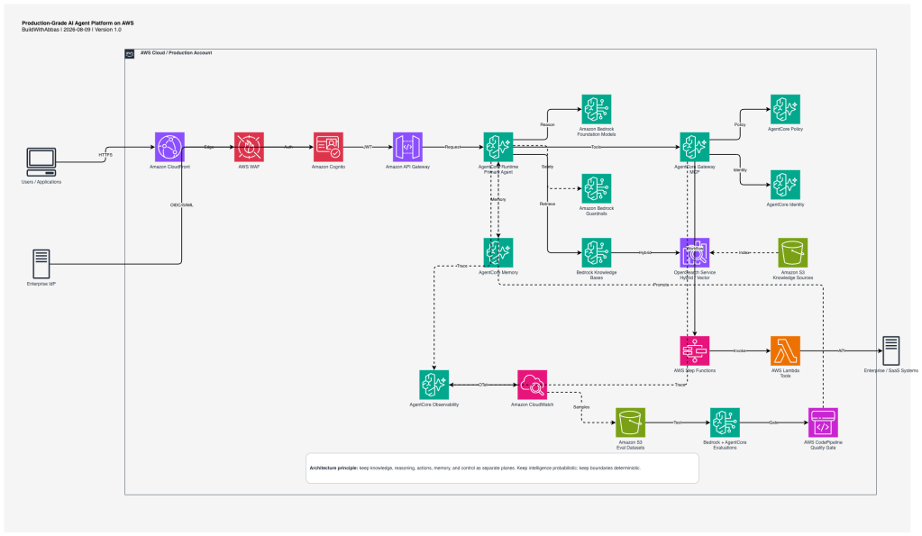Select the Amazon Cognito icon

328,147
